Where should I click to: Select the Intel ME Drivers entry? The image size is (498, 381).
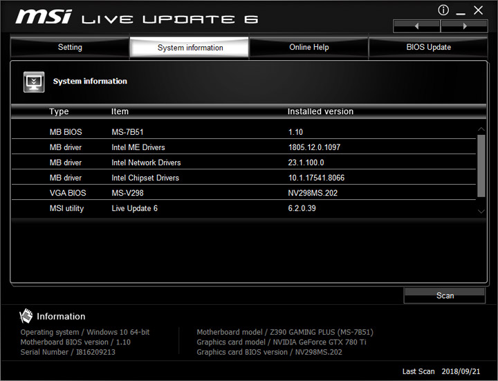pos(138,147)
